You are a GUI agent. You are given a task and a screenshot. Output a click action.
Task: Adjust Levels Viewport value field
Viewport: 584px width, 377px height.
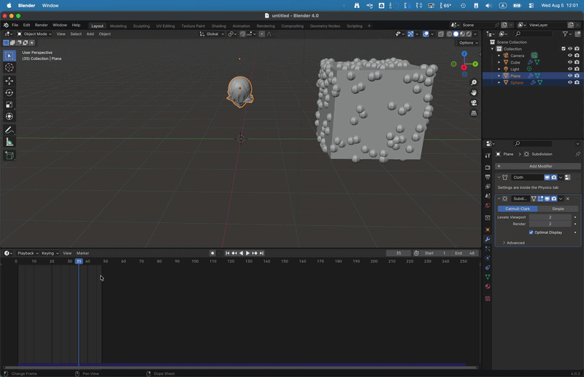[x=550, y=217]
